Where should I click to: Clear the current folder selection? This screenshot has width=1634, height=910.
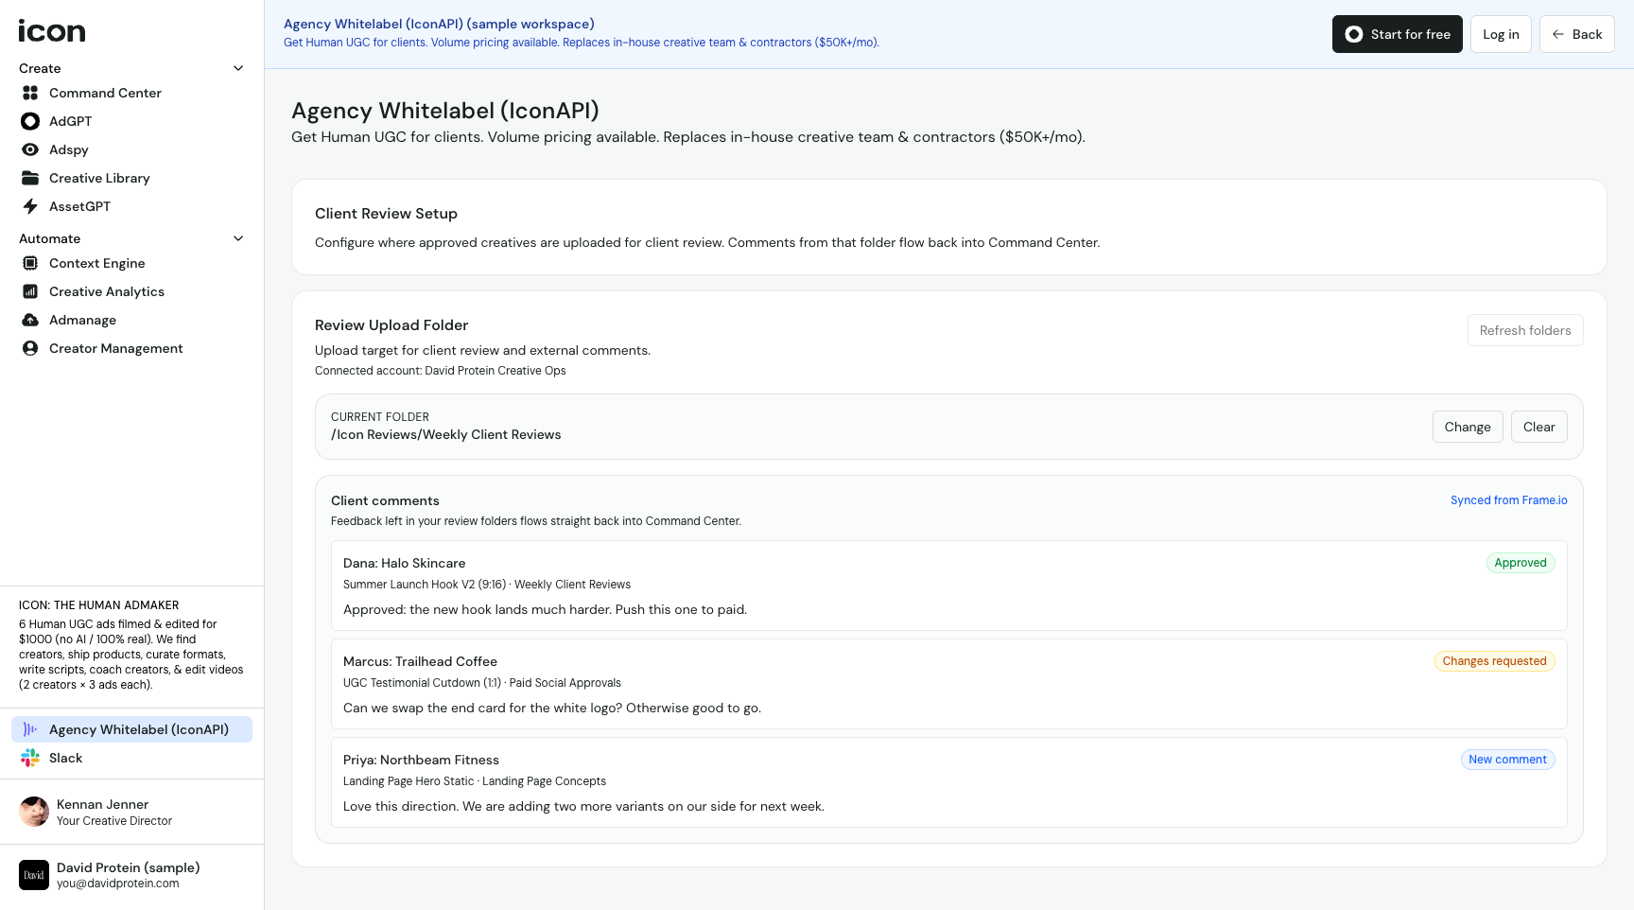pyautogui.click(x=1538, y=427)
